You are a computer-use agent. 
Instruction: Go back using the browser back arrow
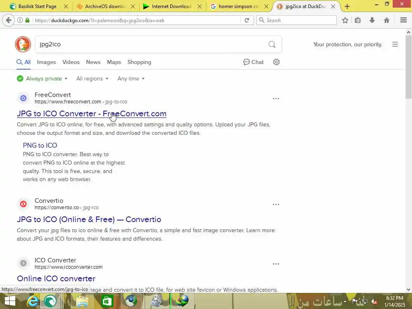click(8, 20)
